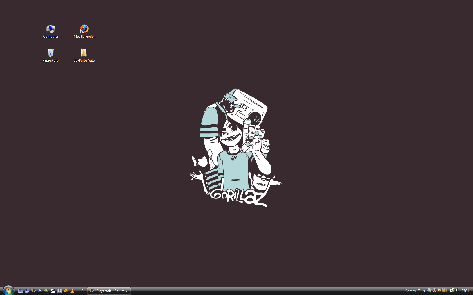Screen dimensions: 473x295
Task: Expand the Games toolbar chevron
Action: (x=419, y=289)
